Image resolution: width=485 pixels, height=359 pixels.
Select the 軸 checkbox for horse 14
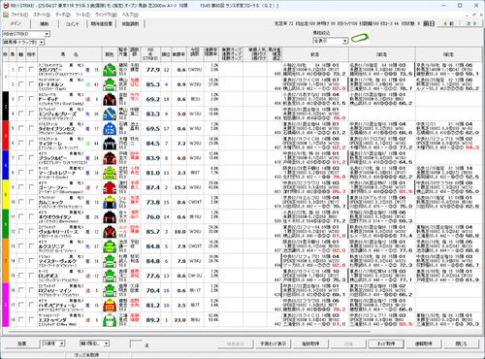click(x=21, y=261)
